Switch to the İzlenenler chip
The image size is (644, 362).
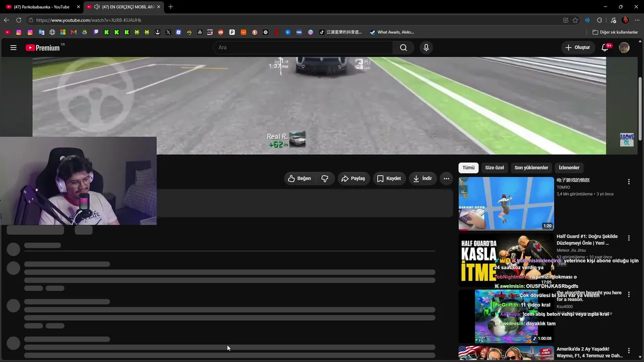pyautogui.click(x=569, y=168)
